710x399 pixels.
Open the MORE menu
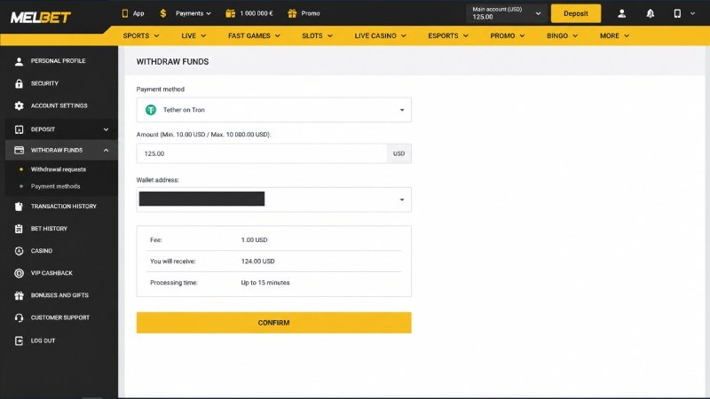point(614,35)
